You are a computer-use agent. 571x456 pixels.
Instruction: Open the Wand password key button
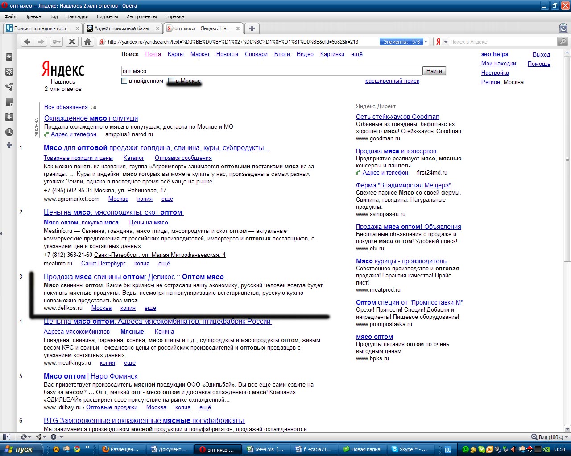tap(56, 41)
